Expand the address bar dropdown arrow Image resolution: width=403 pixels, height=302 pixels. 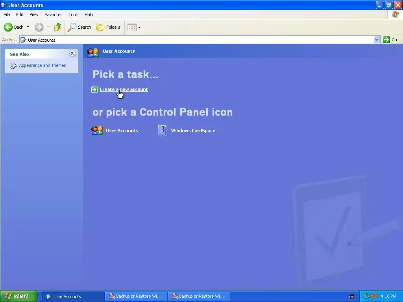377,40
